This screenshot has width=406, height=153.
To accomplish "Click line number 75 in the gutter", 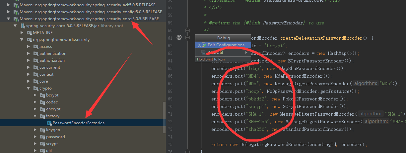I will (170, 144).
